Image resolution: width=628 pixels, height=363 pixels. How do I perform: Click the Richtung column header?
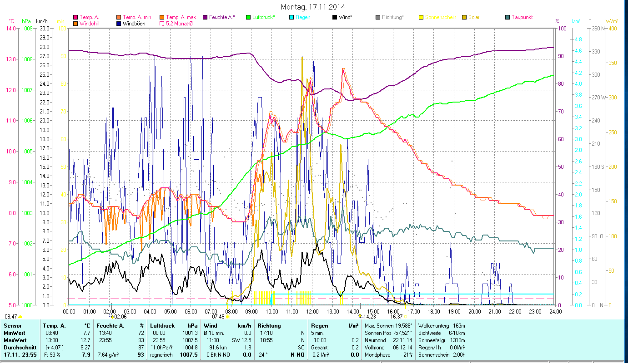pyautogui.click(x=270, y=326)
